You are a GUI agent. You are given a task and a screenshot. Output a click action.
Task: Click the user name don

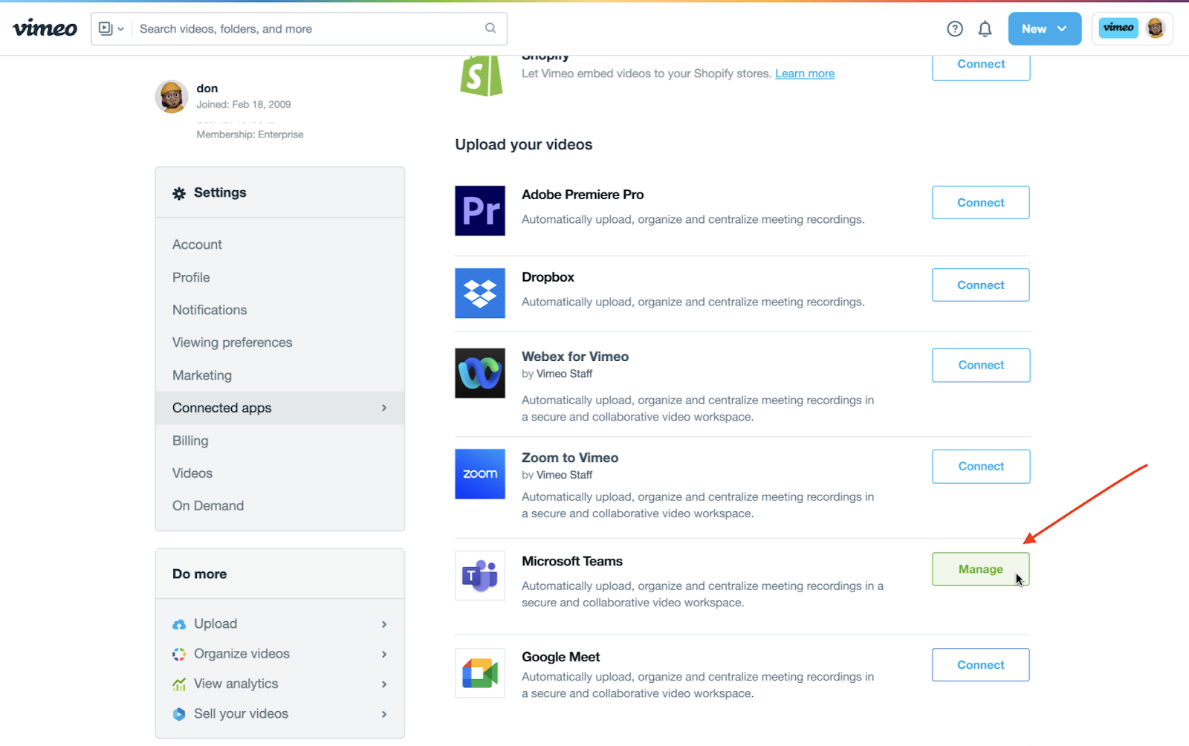[x=207, y=88]
